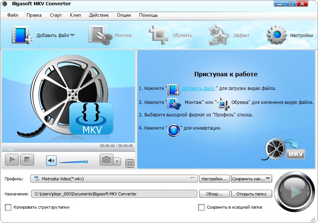Click the window resize grip corner
318x223 pixels.
click(x=313, y=220)
